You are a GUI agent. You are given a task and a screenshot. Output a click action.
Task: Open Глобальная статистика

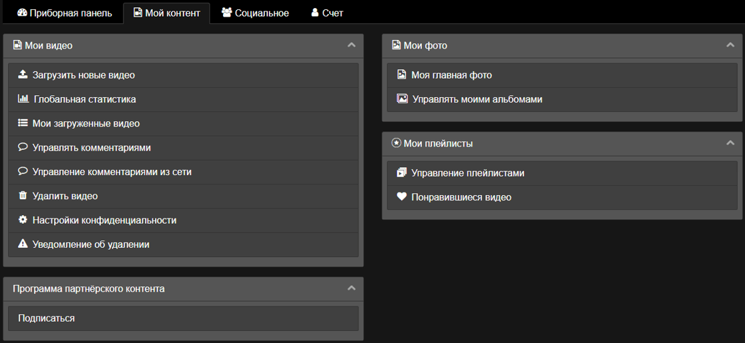[184, 99]
